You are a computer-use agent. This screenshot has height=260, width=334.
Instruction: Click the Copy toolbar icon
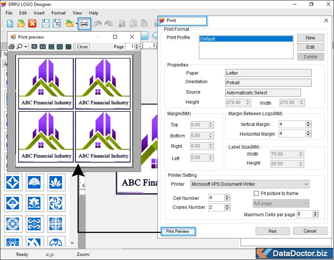[x=133, y=23]
